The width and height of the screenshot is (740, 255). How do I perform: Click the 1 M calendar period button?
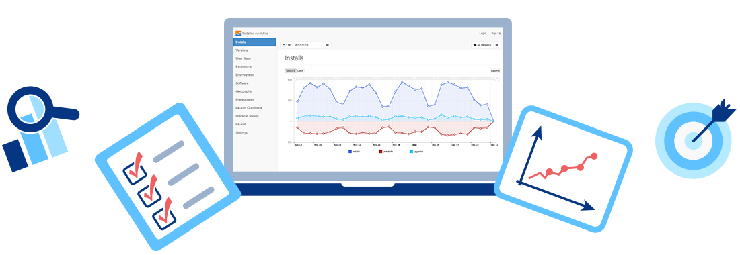[x=287, y=45]
